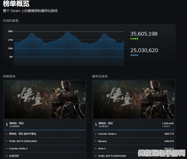Open the top-seller Black Myth Wukong banner image
The height and width of the screenshot is (159, 187).
45,100
